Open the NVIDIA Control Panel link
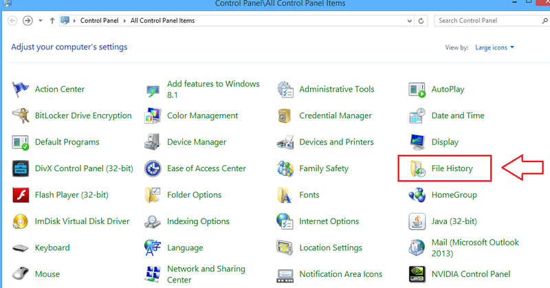This screenshot has width=550, height=288. pos(471,274)
